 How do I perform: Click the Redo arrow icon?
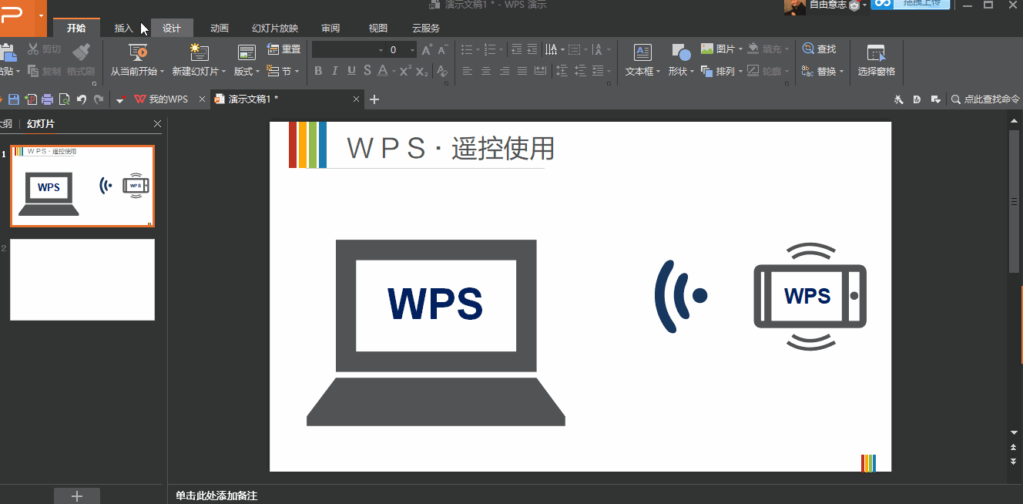tap(99, 99)
